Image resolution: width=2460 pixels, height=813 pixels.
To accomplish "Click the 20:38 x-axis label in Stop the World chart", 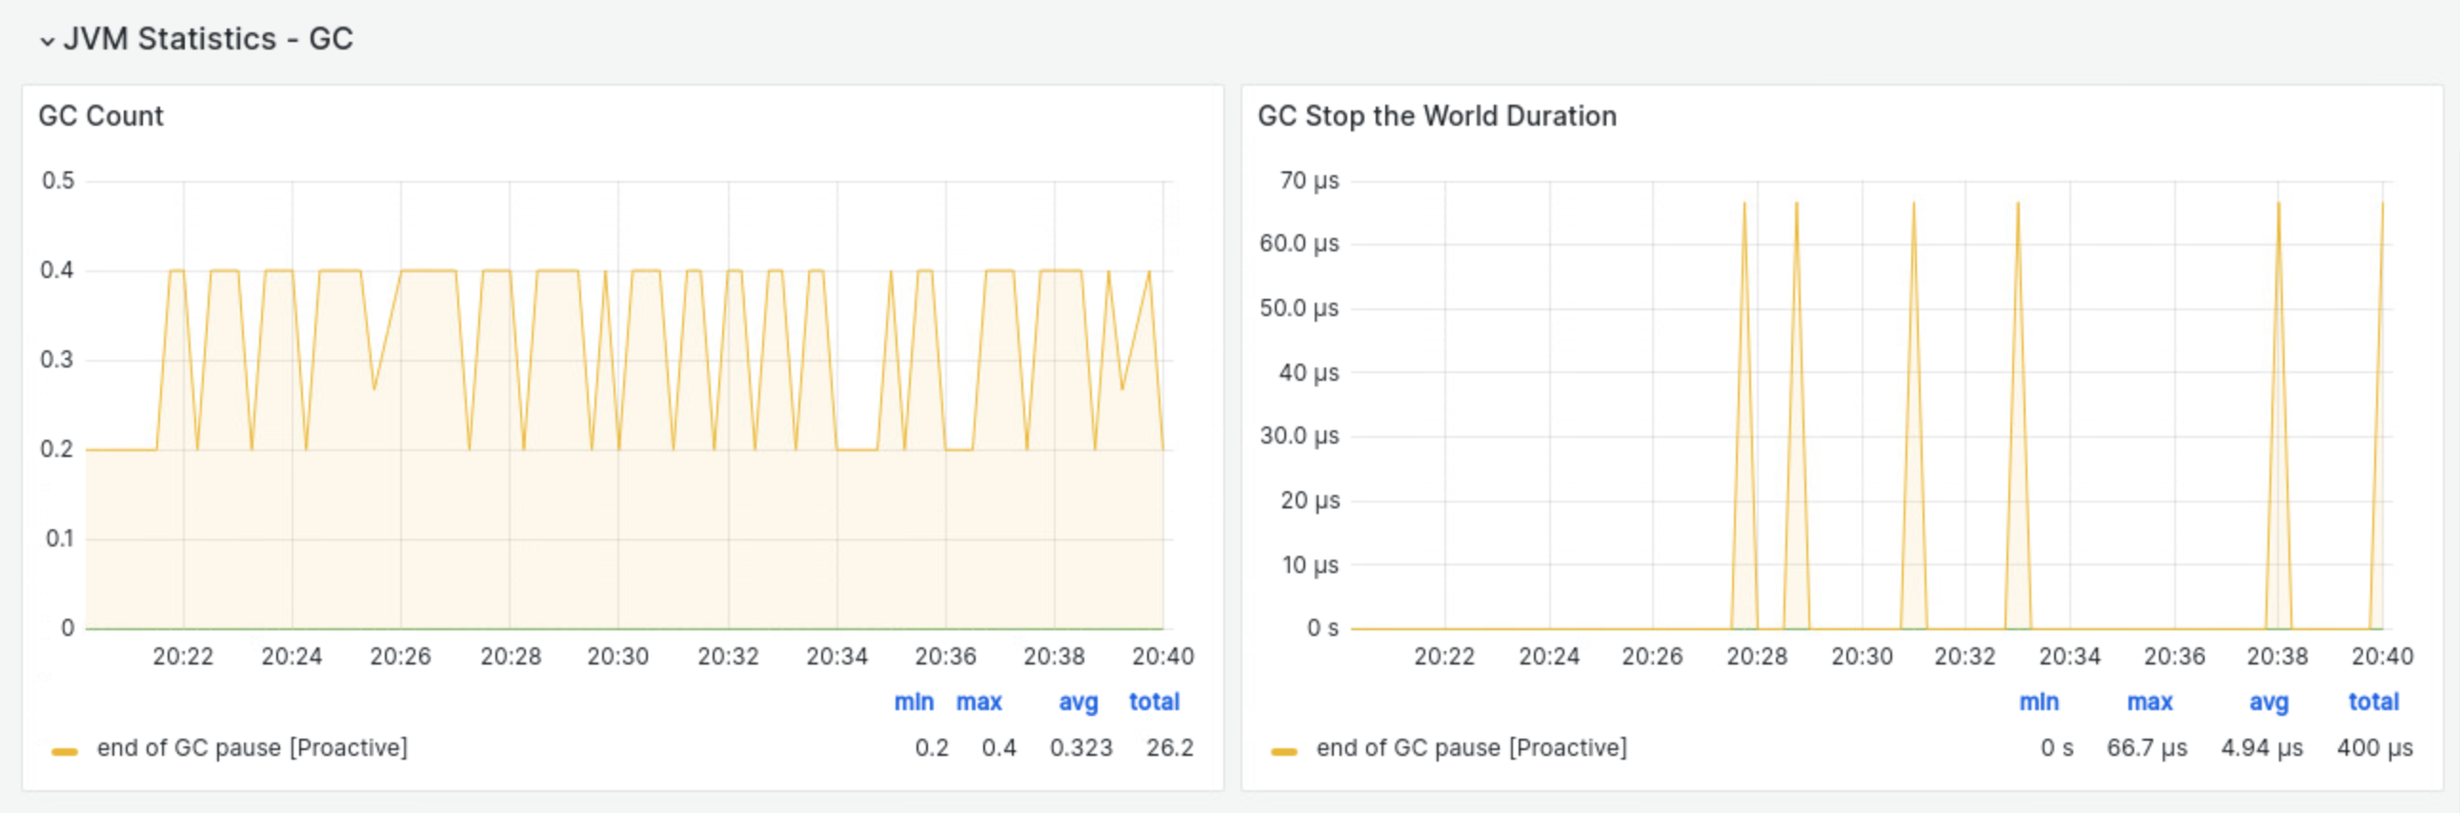I will [2278, 656].
